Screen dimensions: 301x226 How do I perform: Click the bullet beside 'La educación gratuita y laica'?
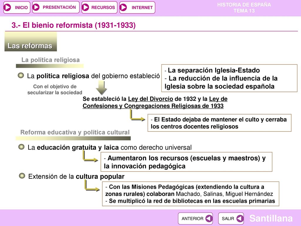tap(21, 147)
